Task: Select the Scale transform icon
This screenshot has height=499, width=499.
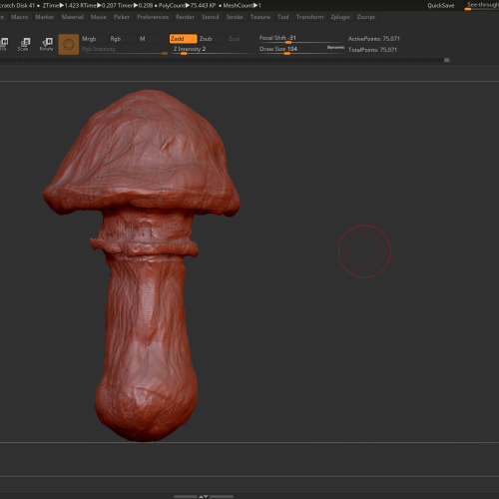Action: pyautogui.click(x=24, y=44)
